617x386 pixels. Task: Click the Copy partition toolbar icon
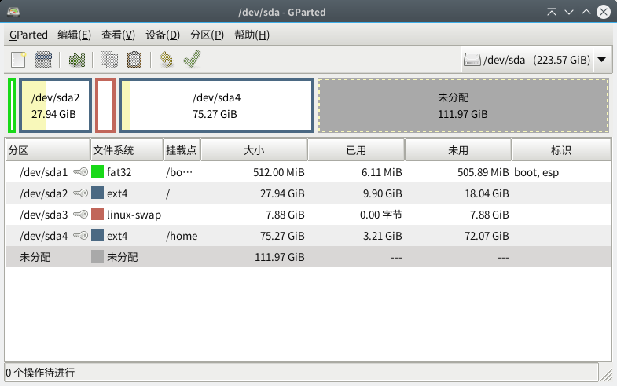109,60
